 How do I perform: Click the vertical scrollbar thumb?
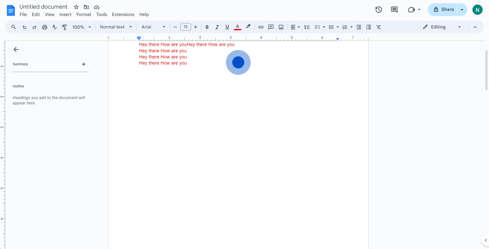tap(486, 70)
